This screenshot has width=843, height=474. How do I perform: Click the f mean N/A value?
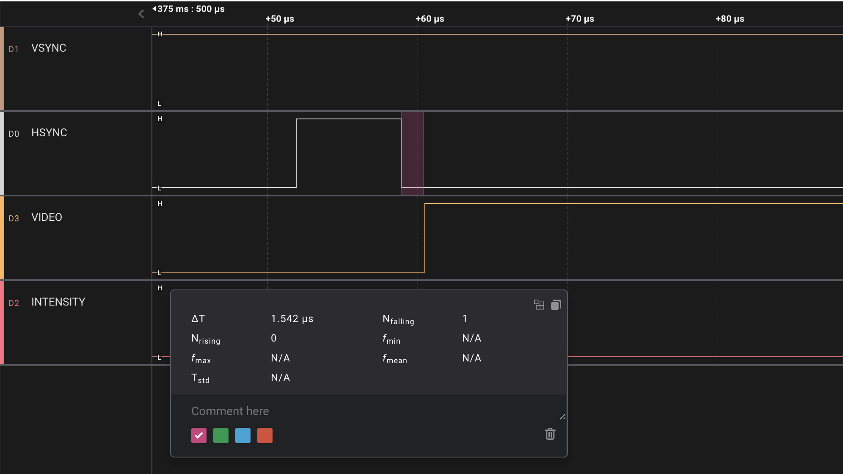click(x=472, y=358)
